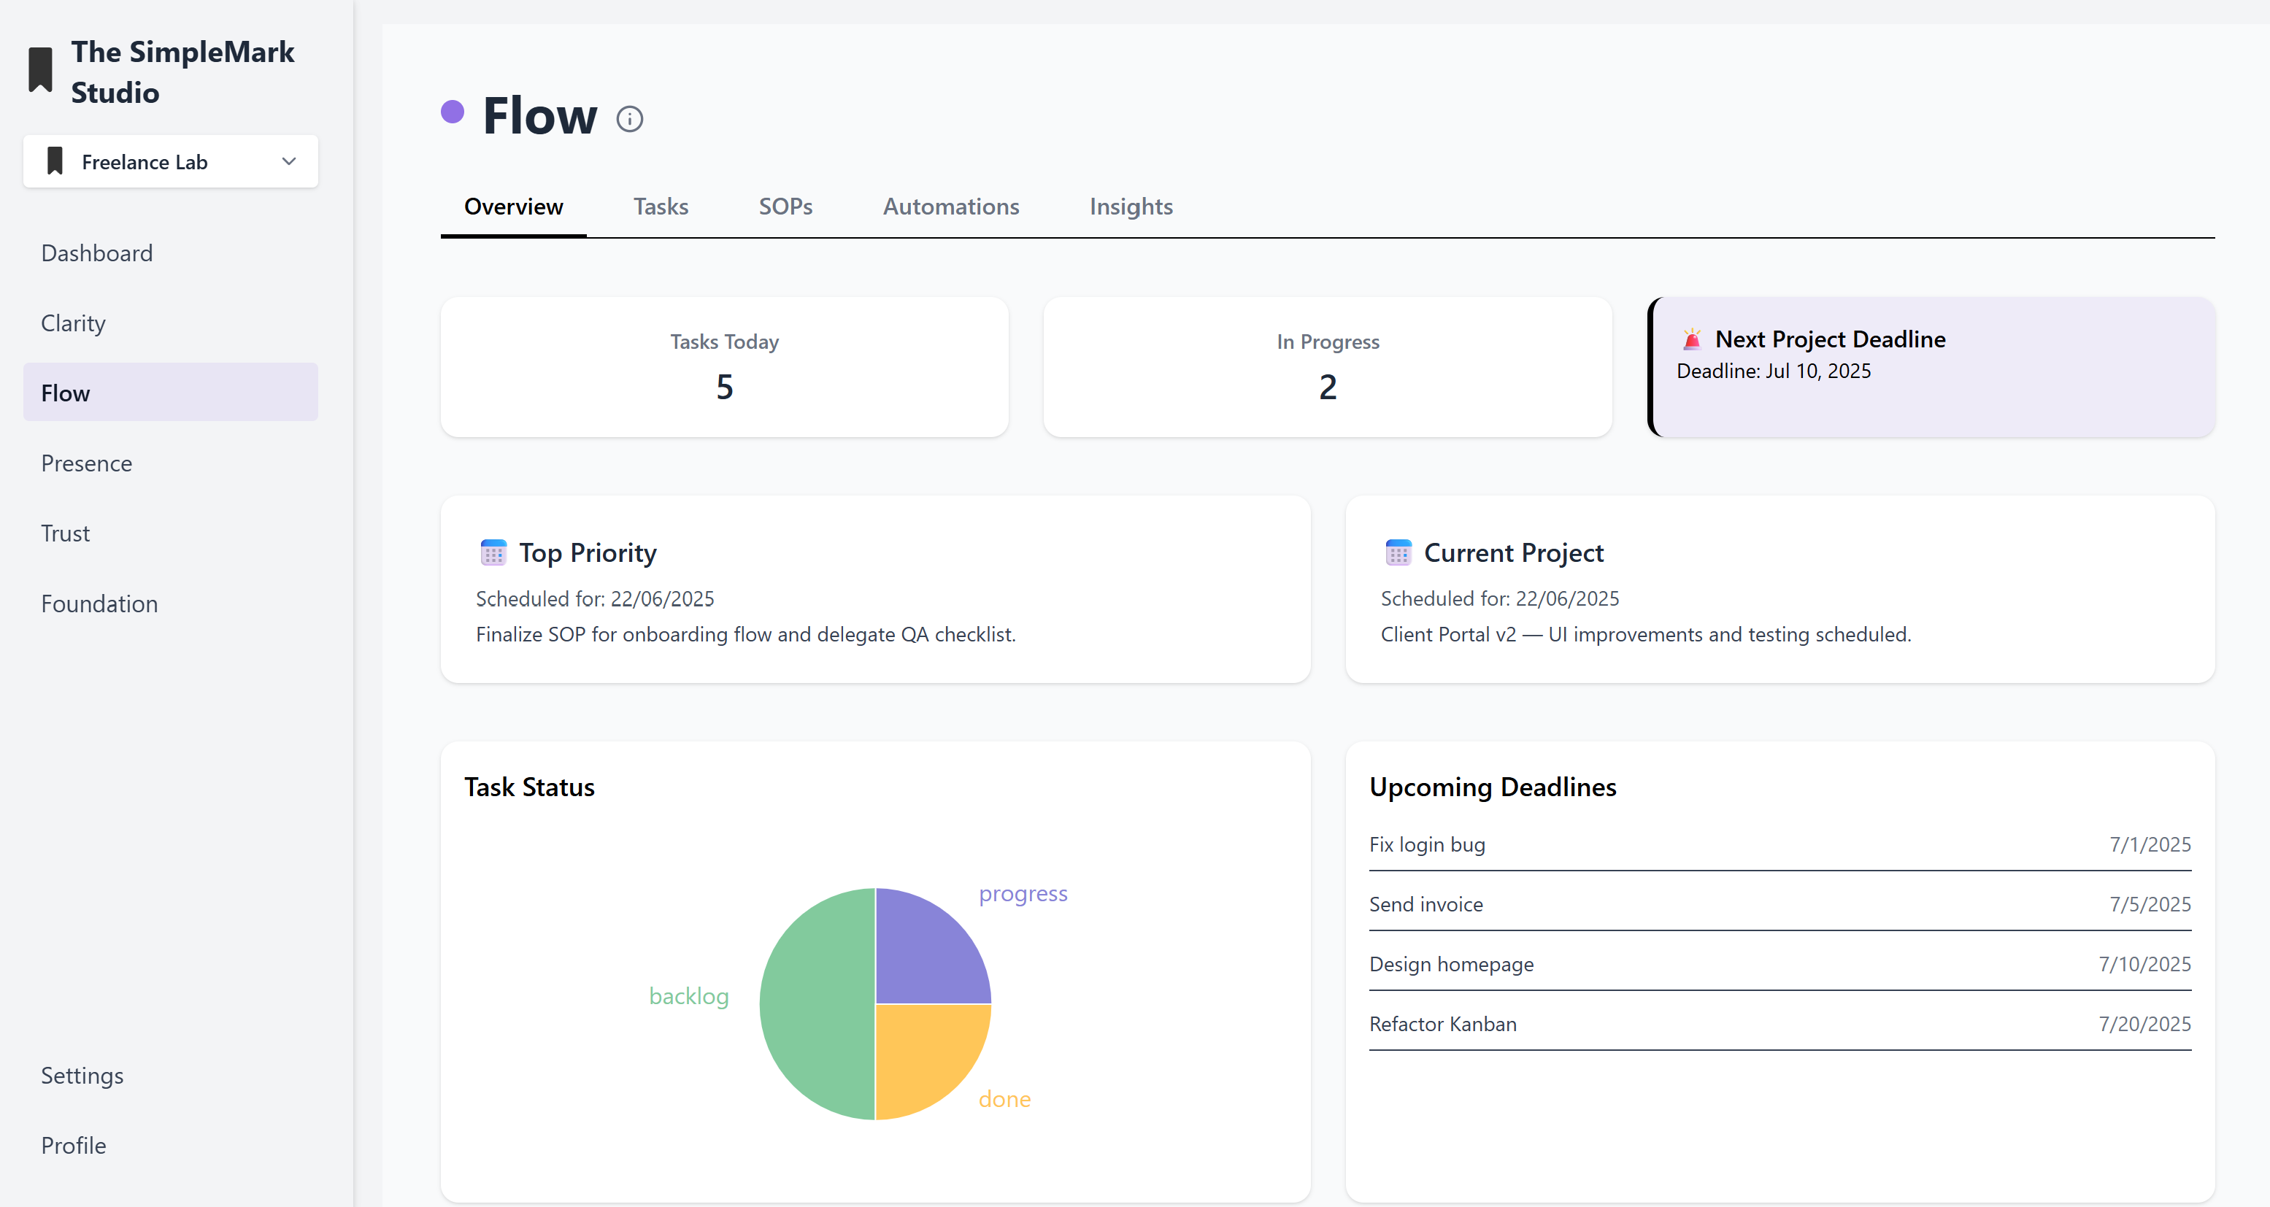Click the Upcoming Deadlines heading
The width and height of the screenshot is (2270, 1207).
coord(1493,787)
